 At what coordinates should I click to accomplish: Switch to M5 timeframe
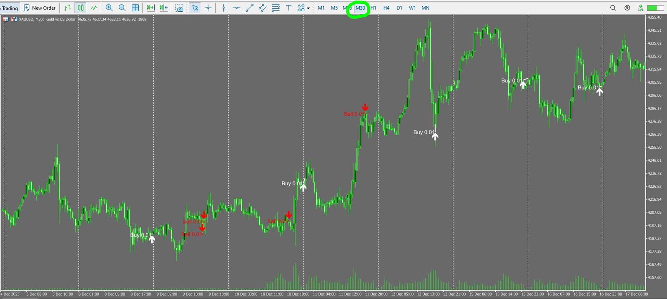(334, 8)
